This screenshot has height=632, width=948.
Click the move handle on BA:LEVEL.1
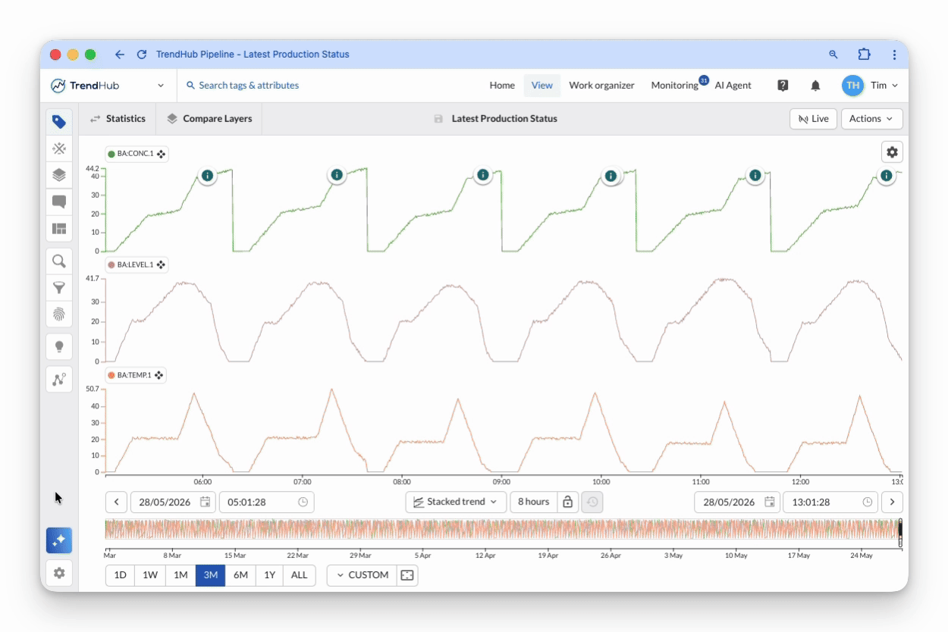[162, 264]
